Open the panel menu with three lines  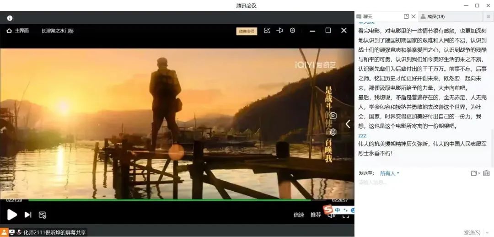coord(488,16)
